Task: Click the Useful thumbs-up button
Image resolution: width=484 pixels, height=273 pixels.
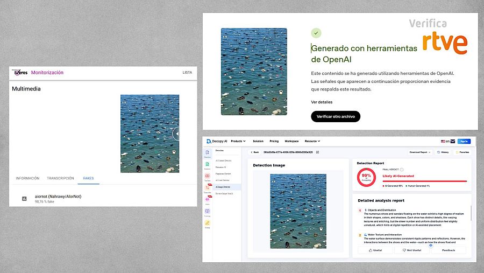Action: tap(375, 250)
